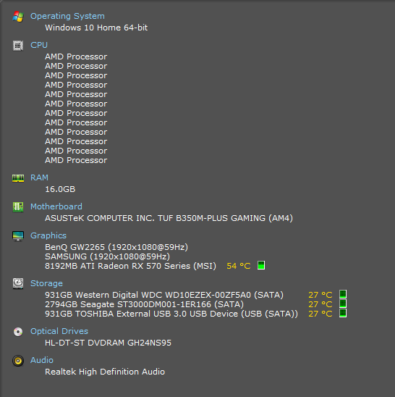Click the Windows flag Operating System icon
Image resolution: width=395 pixels, height=397 pixels.
pyautogui.click(x=18, y=17)
